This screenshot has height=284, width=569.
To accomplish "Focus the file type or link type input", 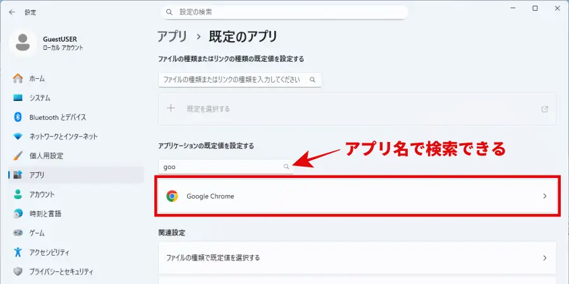I will tap(240, 80).
